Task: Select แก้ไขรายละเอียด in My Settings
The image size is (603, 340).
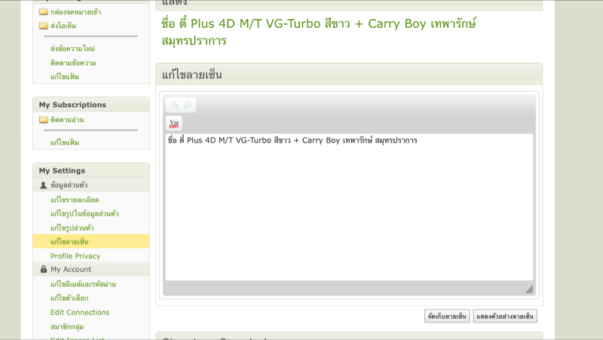Action: (x=75, y=200)
